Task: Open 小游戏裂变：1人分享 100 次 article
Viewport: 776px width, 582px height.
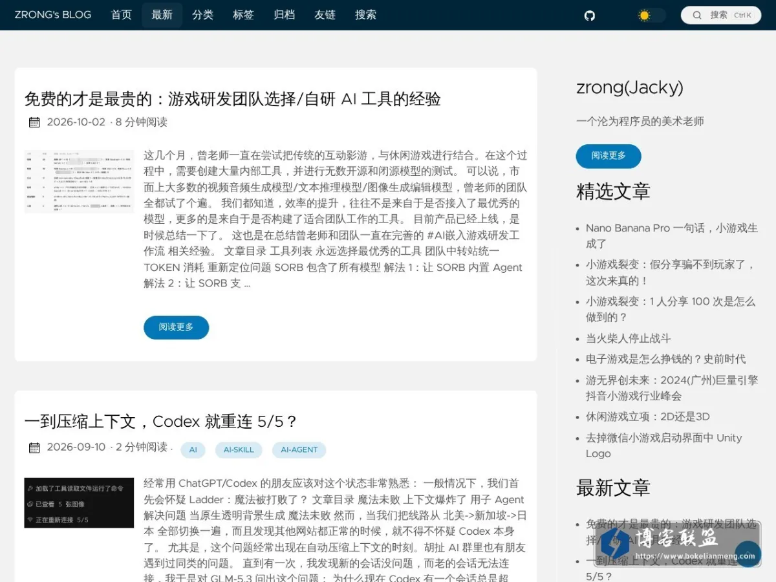Action: pos(671,309)
